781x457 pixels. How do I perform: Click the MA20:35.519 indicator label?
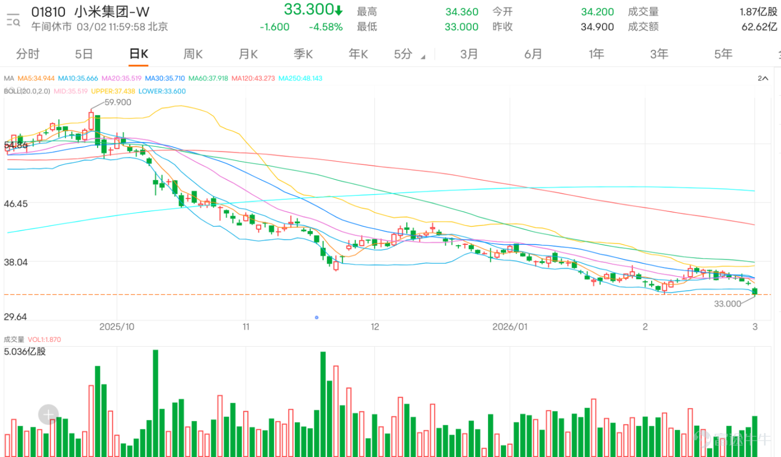[x=122, y=78]
